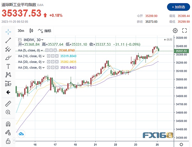Enter fullscreen chart mode
This screenshot has width=192, height=147.
coord(184,31)
